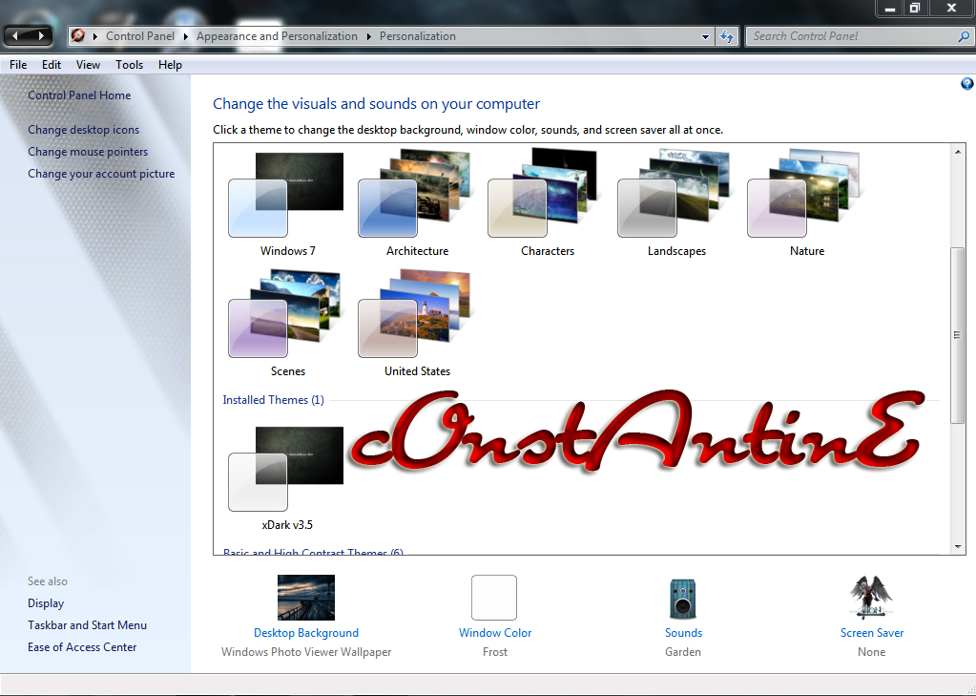The image size is (976, 696).
Task: Open the View menu
Action: (x=88, y=65)
